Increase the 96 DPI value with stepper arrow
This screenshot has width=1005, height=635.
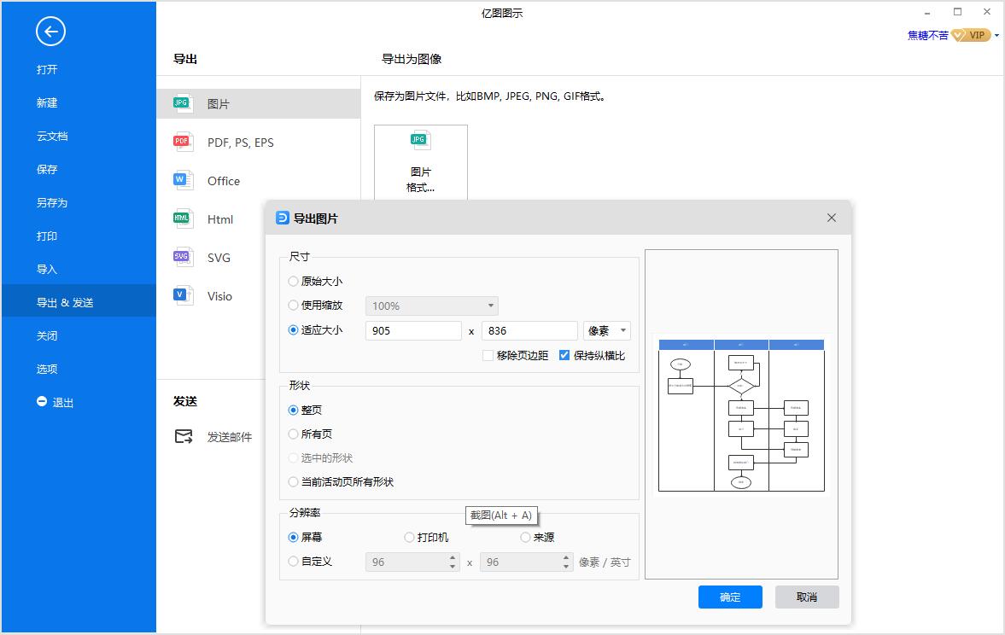pos(453,557)
